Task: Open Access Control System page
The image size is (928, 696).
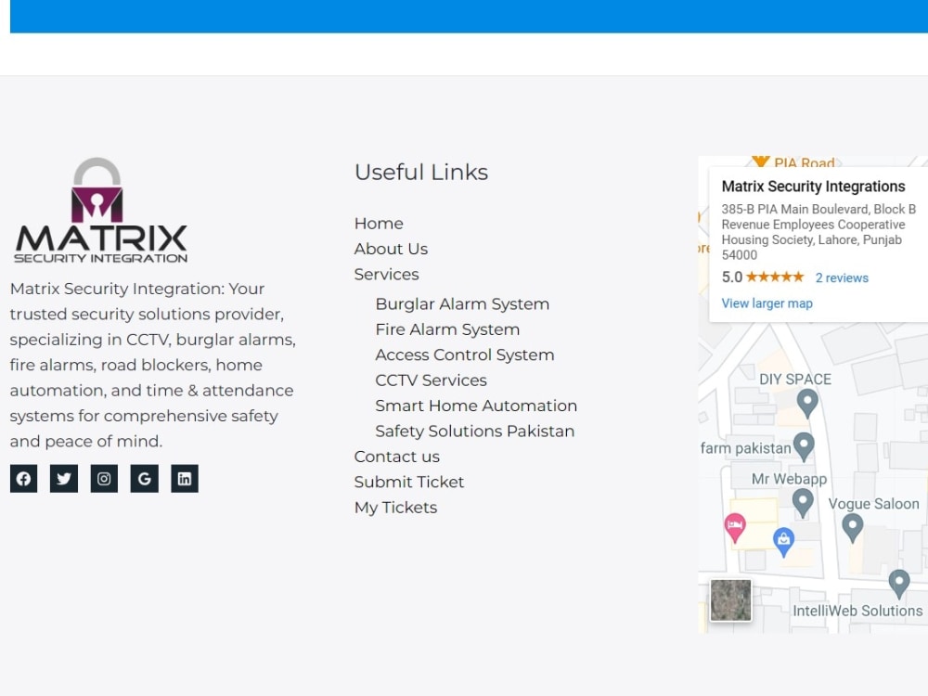Action: [465, 354]
